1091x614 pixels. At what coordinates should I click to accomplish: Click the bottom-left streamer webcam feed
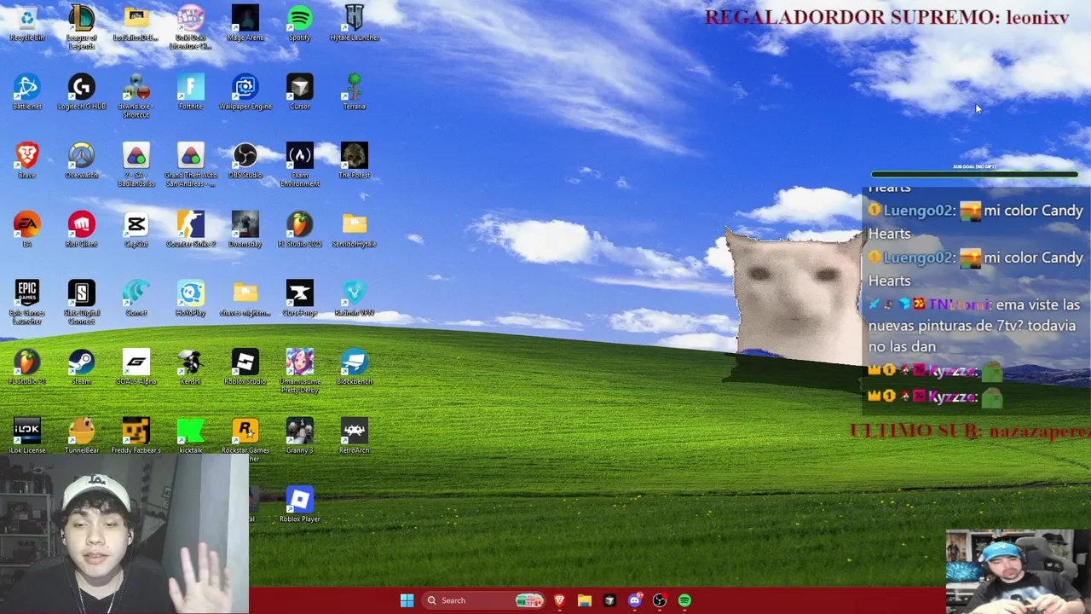coord(124,535)
